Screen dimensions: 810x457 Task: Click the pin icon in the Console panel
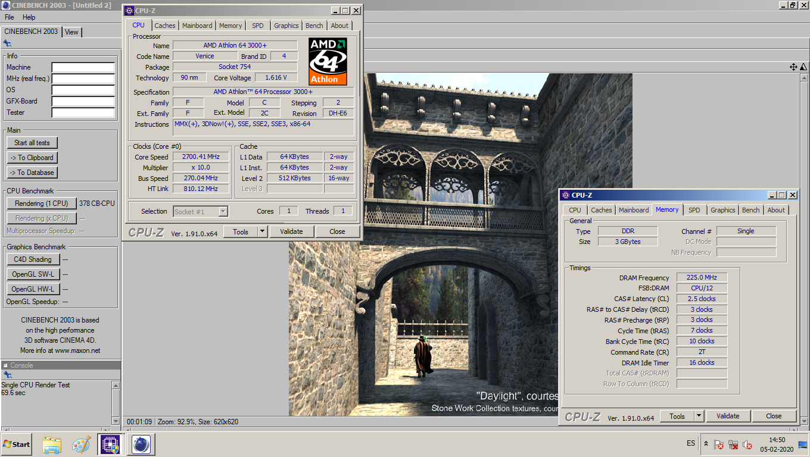coord(8,375)
